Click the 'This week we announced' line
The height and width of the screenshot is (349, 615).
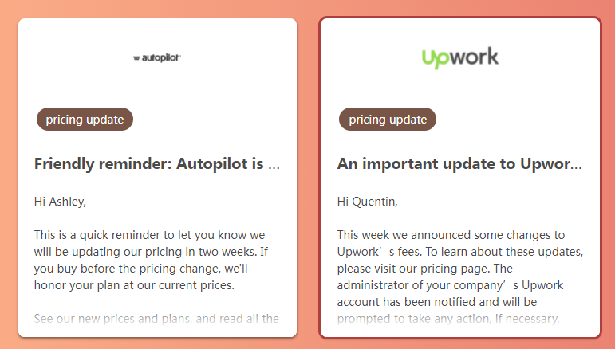(451, 235)
